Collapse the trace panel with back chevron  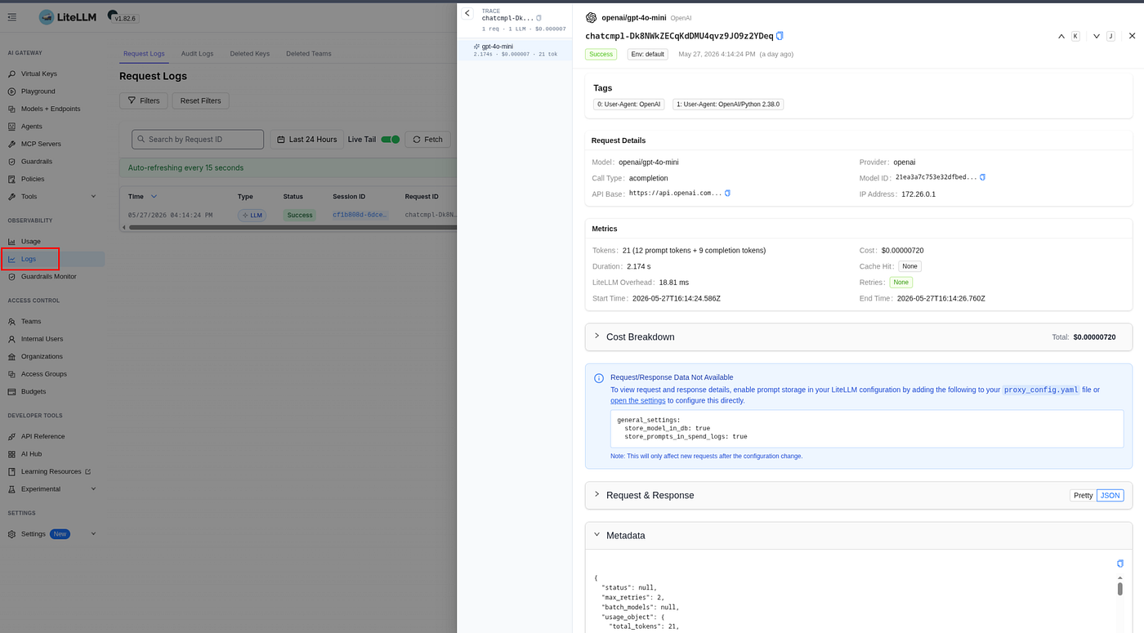[467, 13]
